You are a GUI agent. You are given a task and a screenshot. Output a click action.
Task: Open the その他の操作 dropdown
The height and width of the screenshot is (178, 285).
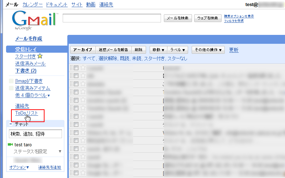pos(208,50)
